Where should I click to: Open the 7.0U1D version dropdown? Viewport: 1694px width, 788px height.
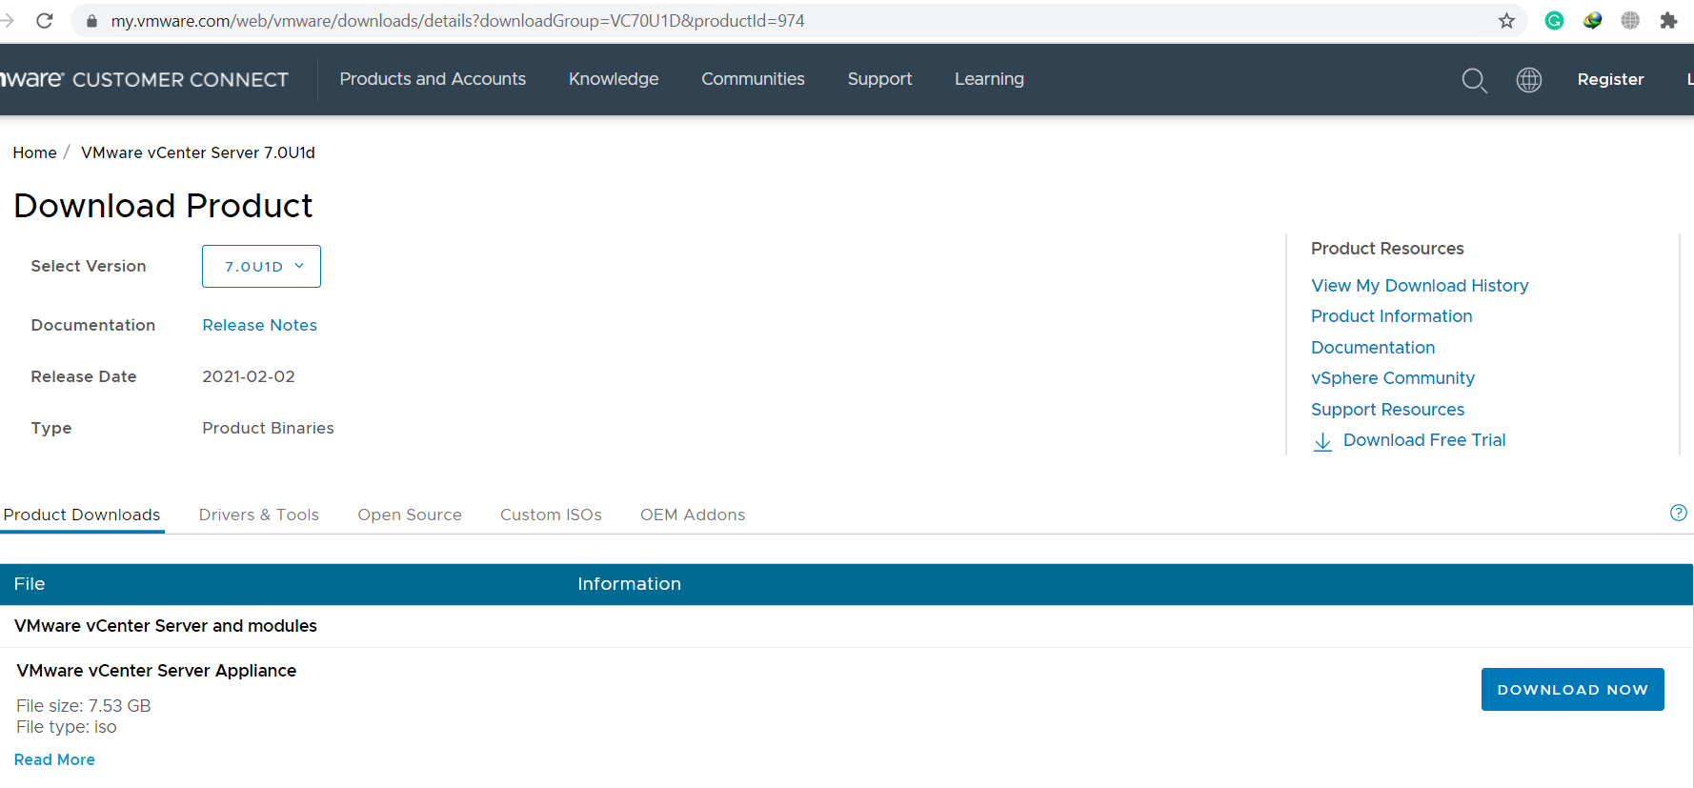click(x=261, y=266)
